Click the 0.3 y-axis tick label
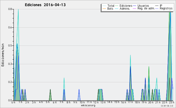This screenshot has height=108, width=176. tap(10, 64)
